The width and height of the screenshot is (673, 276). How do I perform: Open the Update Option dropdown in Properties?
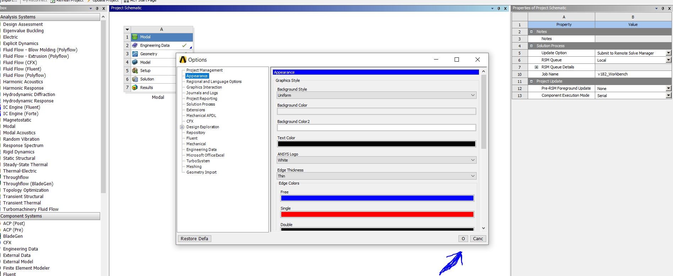tap(668, 53)
